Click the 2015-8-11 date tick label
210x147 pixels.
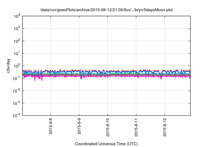click(x=136, y=127)
